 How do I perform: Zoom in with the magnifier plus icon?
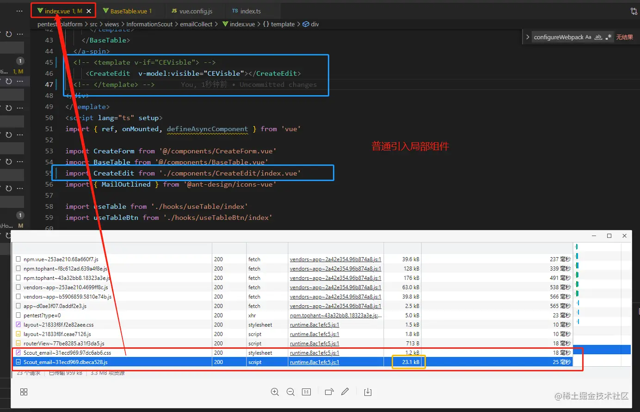click(275, 392)
